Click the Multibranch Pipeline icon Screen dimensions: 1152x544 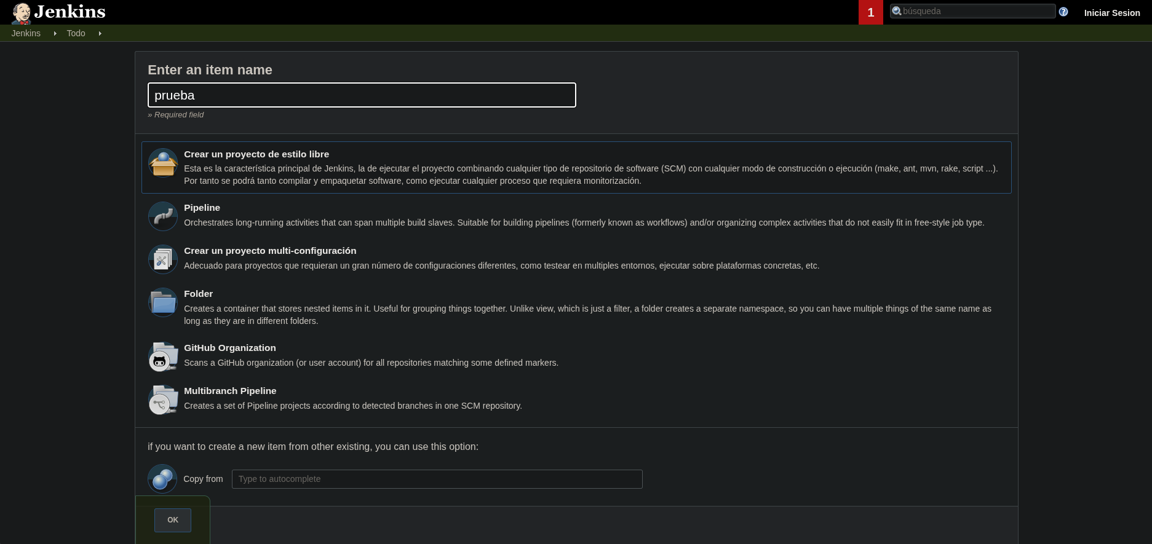click(163, 400)
